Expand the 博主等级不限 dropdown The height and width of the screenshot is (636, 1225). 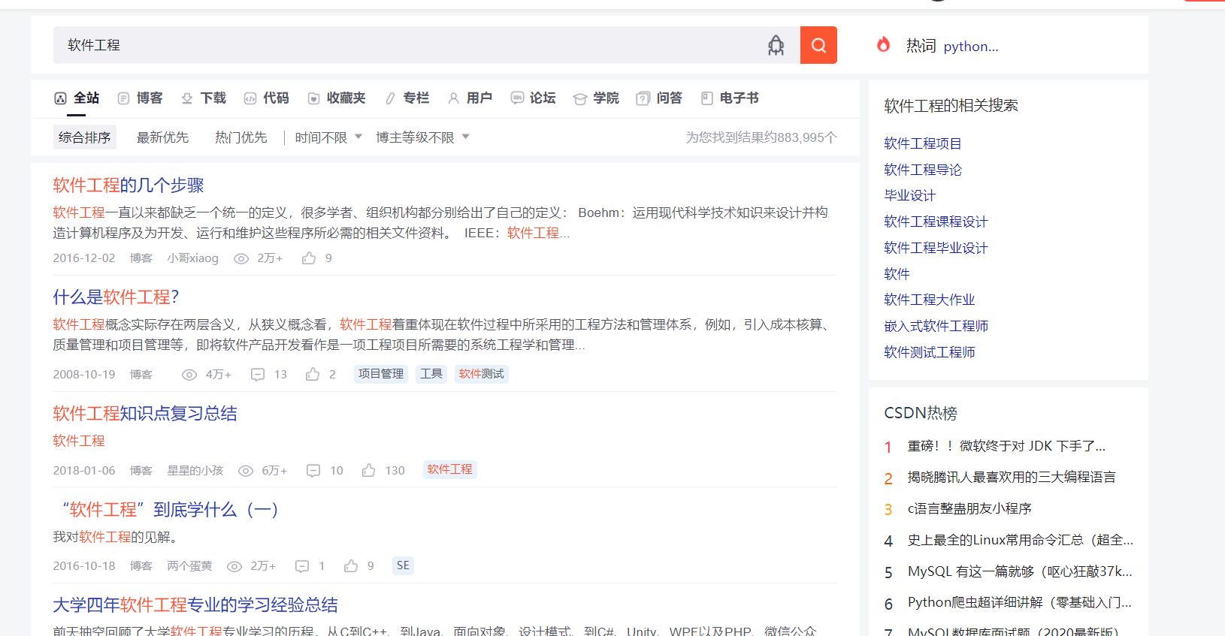422,137
